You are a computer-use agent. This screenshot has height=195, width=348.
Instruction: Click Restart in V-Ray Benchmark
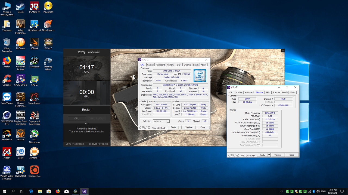click(87, 110)
